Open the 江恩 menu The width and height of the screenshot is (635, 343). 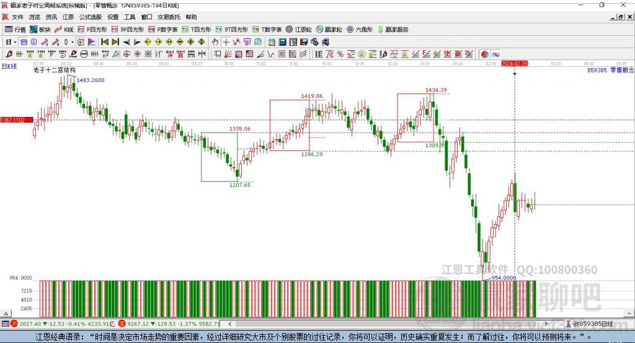[x=68, y=17]
